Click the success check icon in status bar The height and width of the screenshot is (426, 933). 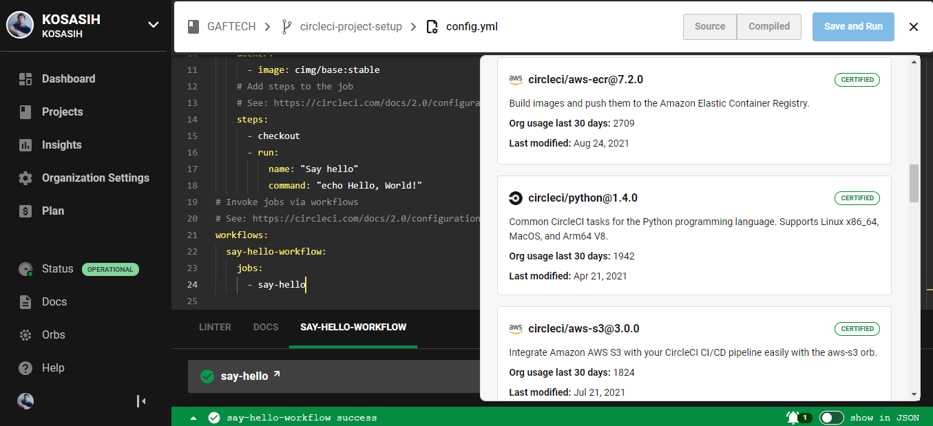214,417
